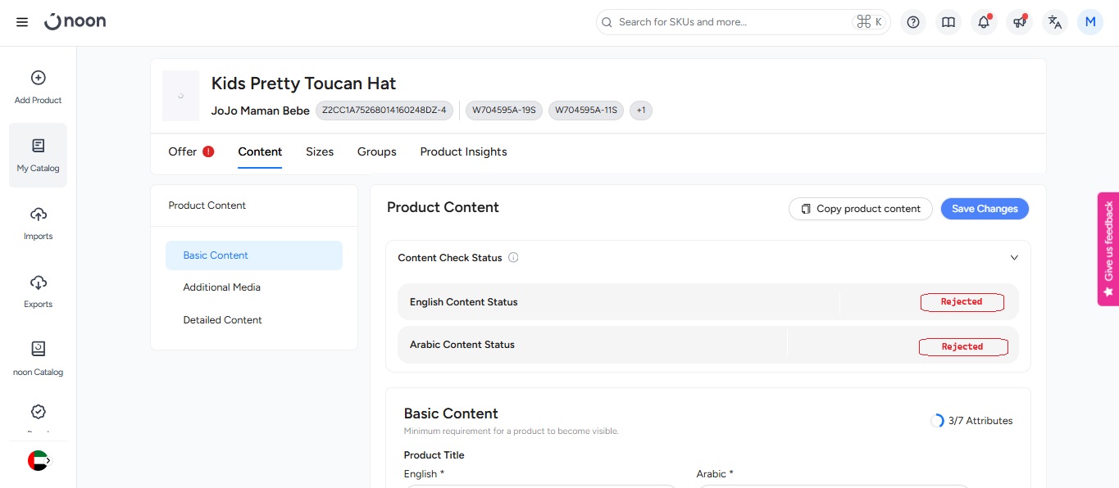The image size is (1119, 488).
Task: Open the hamburger menu
Action: coord(22,22)
